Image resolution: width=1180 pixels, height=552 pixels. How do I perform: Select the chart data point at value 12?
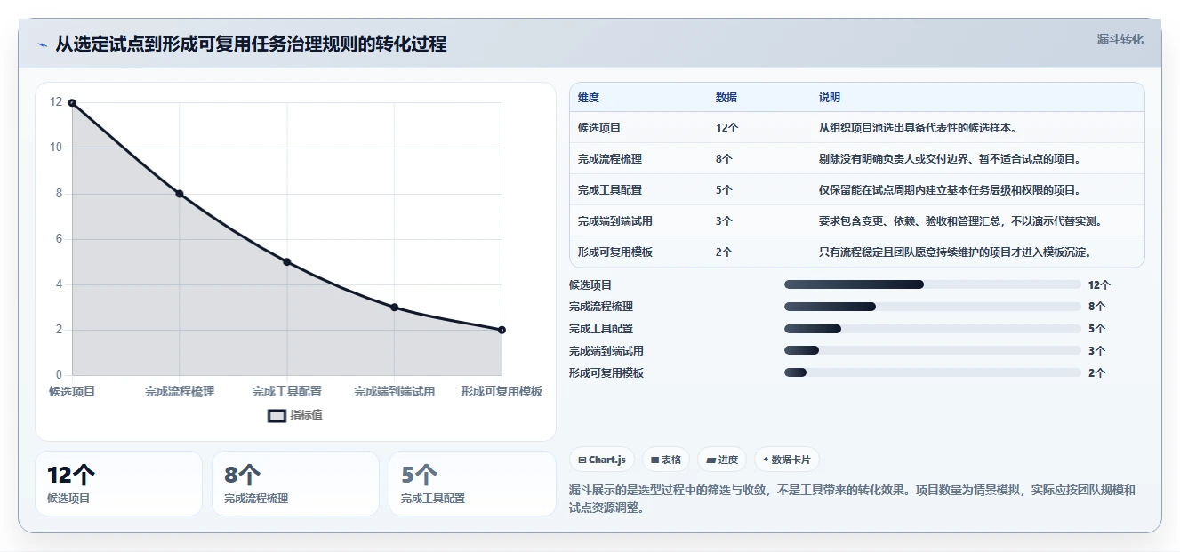click(x=72, y=103)
